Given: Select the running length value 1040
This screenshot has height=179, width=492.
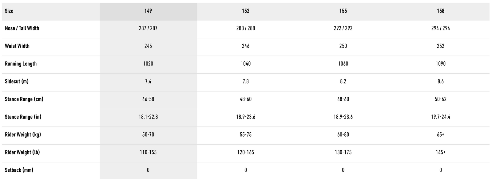Looking at the screenshot, I should (x=245, y=64).
